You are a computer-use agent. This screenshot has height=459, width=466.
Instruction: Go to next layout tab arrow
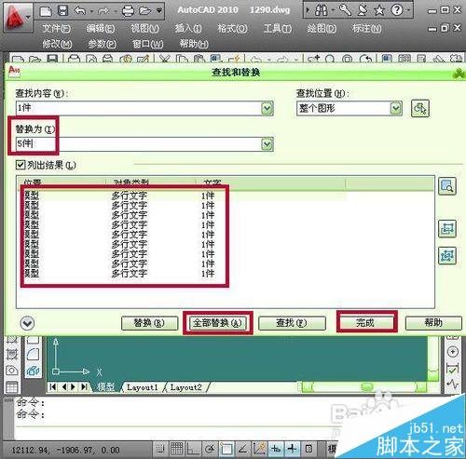74,387
